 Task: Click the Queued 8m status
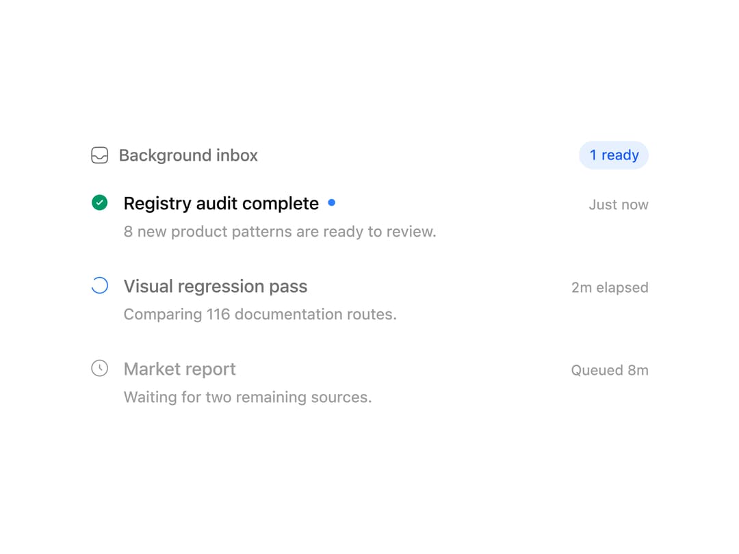pos(610,370)
